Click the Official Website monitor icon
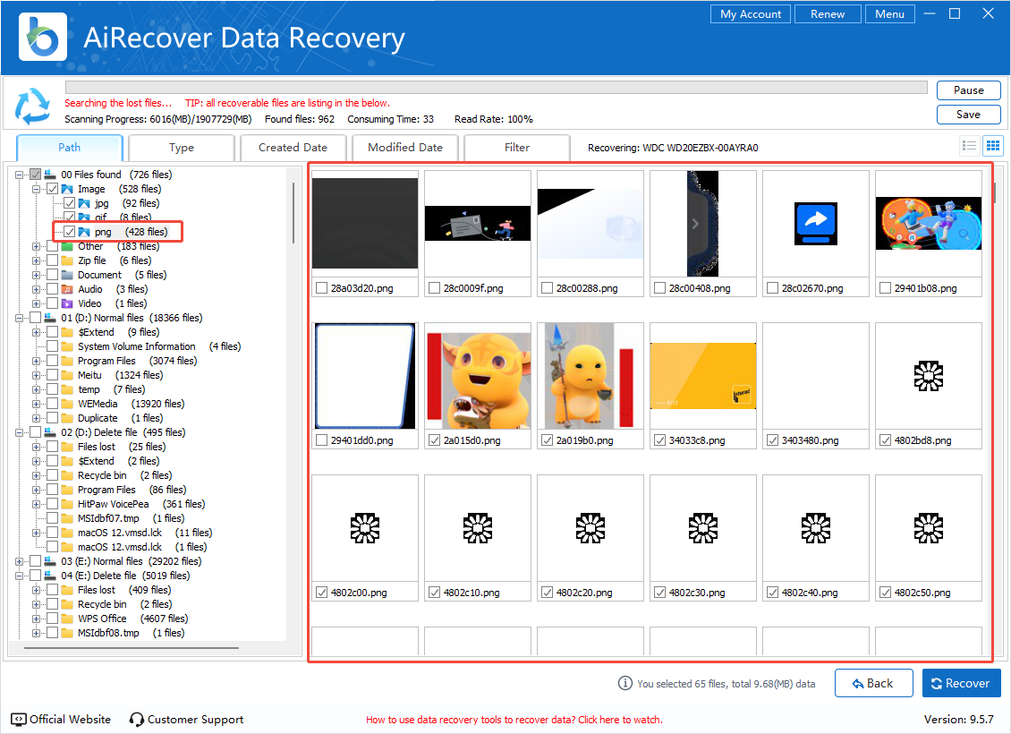Viewport: 1011px width, 734px height. point(19,720)
